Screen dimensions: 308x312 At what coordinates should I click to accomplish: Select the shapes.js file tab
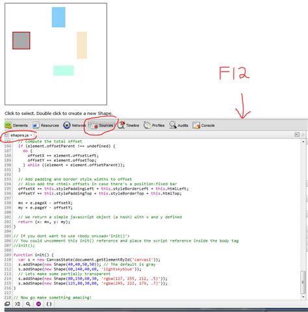(19, 135)
